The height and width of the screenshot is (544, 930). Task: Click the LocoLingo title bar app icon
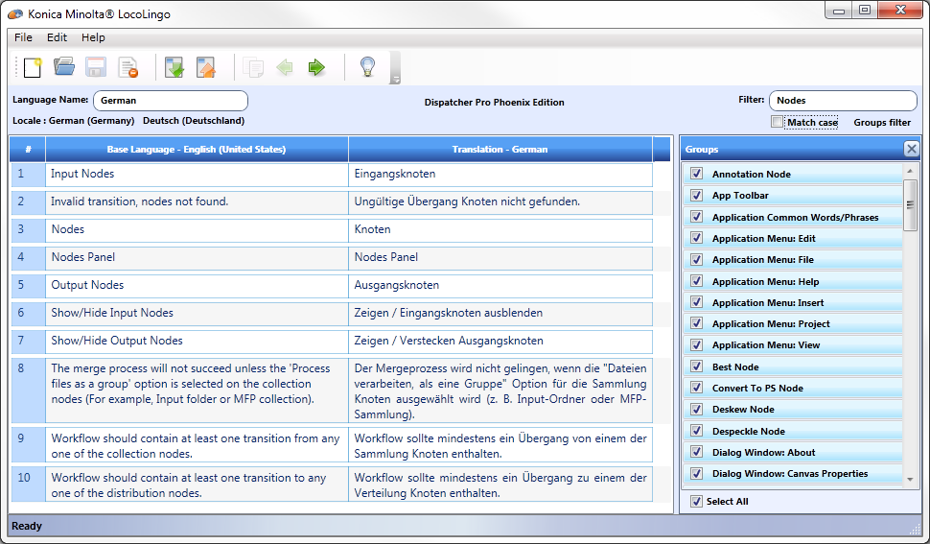pyautogui.click(x=16, y=14)
